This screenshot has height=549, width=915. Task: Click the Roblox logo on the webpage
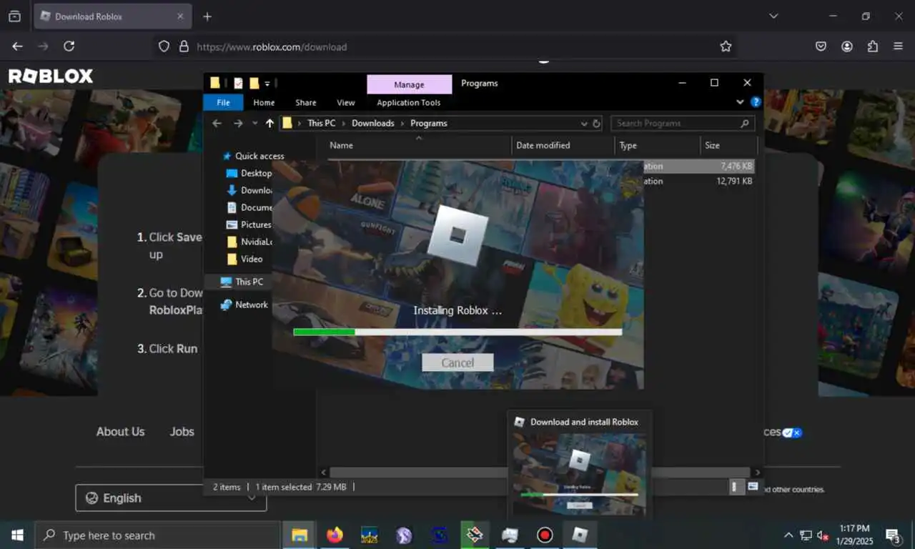click(51, 76)
